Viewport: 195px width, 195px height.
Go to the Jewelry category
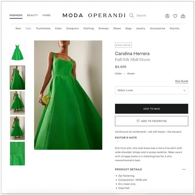tap(141, 29)
